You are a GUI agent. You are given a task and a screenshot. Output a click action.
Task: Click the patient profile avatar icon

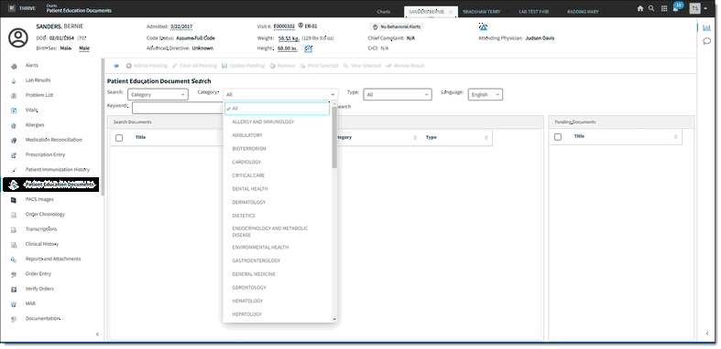(x=18, y=38)
